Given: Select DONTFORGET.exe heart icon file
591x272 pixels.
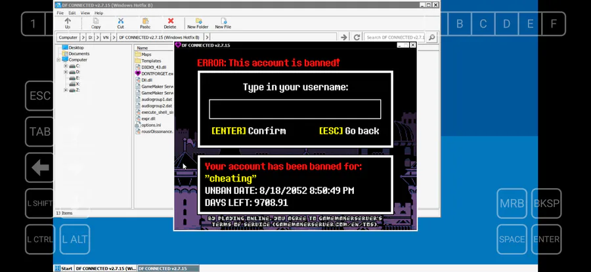Looking at the screenshot, I should click(154, 74).
